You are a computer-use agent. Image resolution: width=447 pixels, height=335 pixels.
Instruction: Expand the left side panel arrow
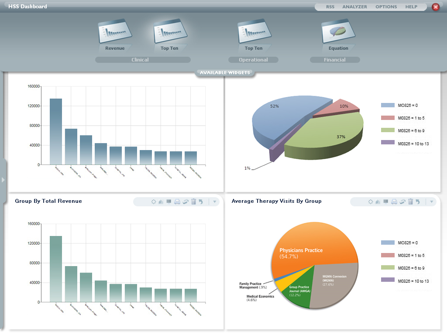tap(3, 180)
